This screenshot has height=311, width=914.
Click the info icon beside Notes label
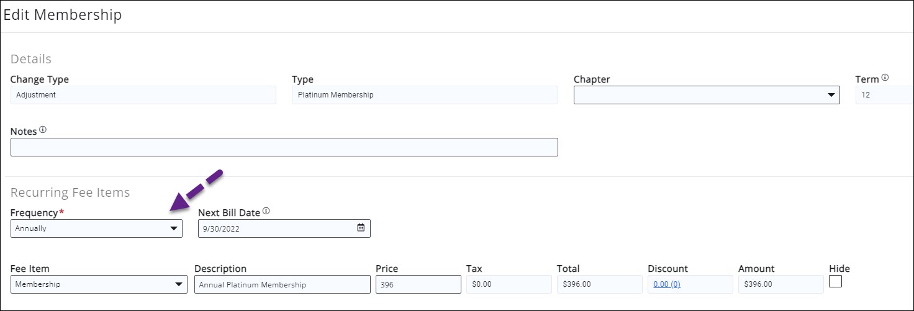pos(42,130)
